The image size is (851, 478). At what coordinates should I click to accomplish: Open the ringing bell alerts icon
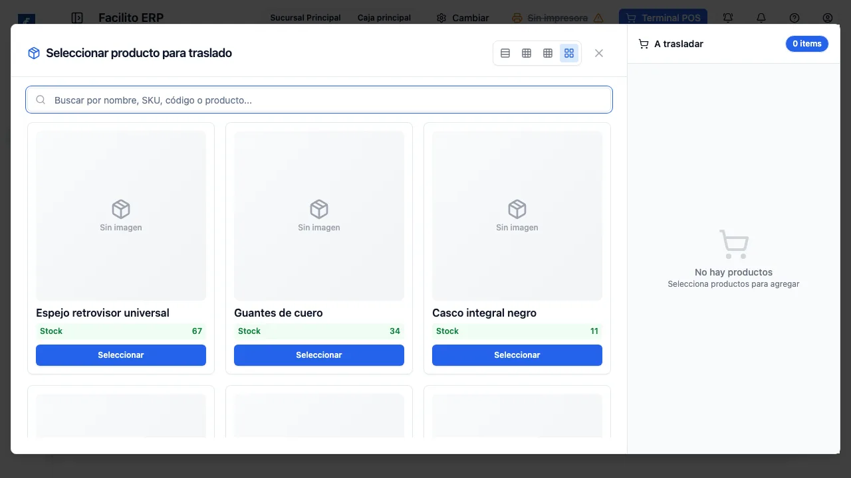pos(728,18)
